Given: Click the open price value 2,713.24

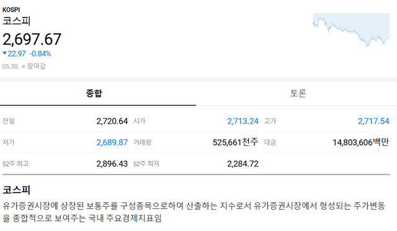Looking at the screenshot, I should click(243, 121).
